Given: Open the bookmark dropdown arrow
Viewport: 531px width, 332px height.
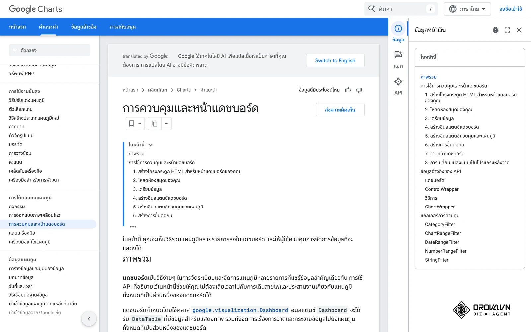Looking at the screenshot, I should coord(140,124).
